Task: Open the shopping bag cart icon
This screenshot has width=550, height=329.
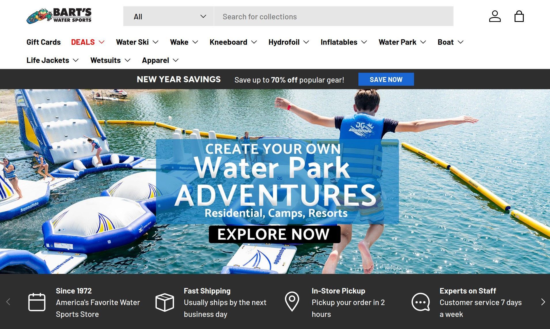Action: [x=519, y=16]
